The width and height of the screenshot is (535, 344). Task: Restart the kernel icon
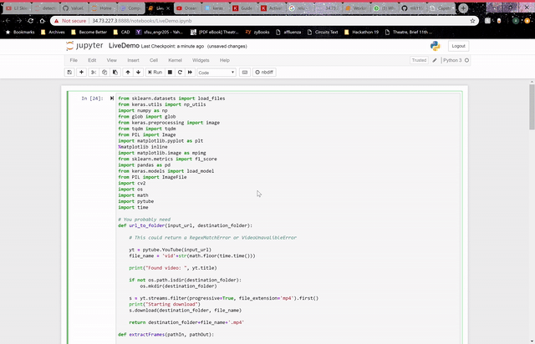point(180,73)
